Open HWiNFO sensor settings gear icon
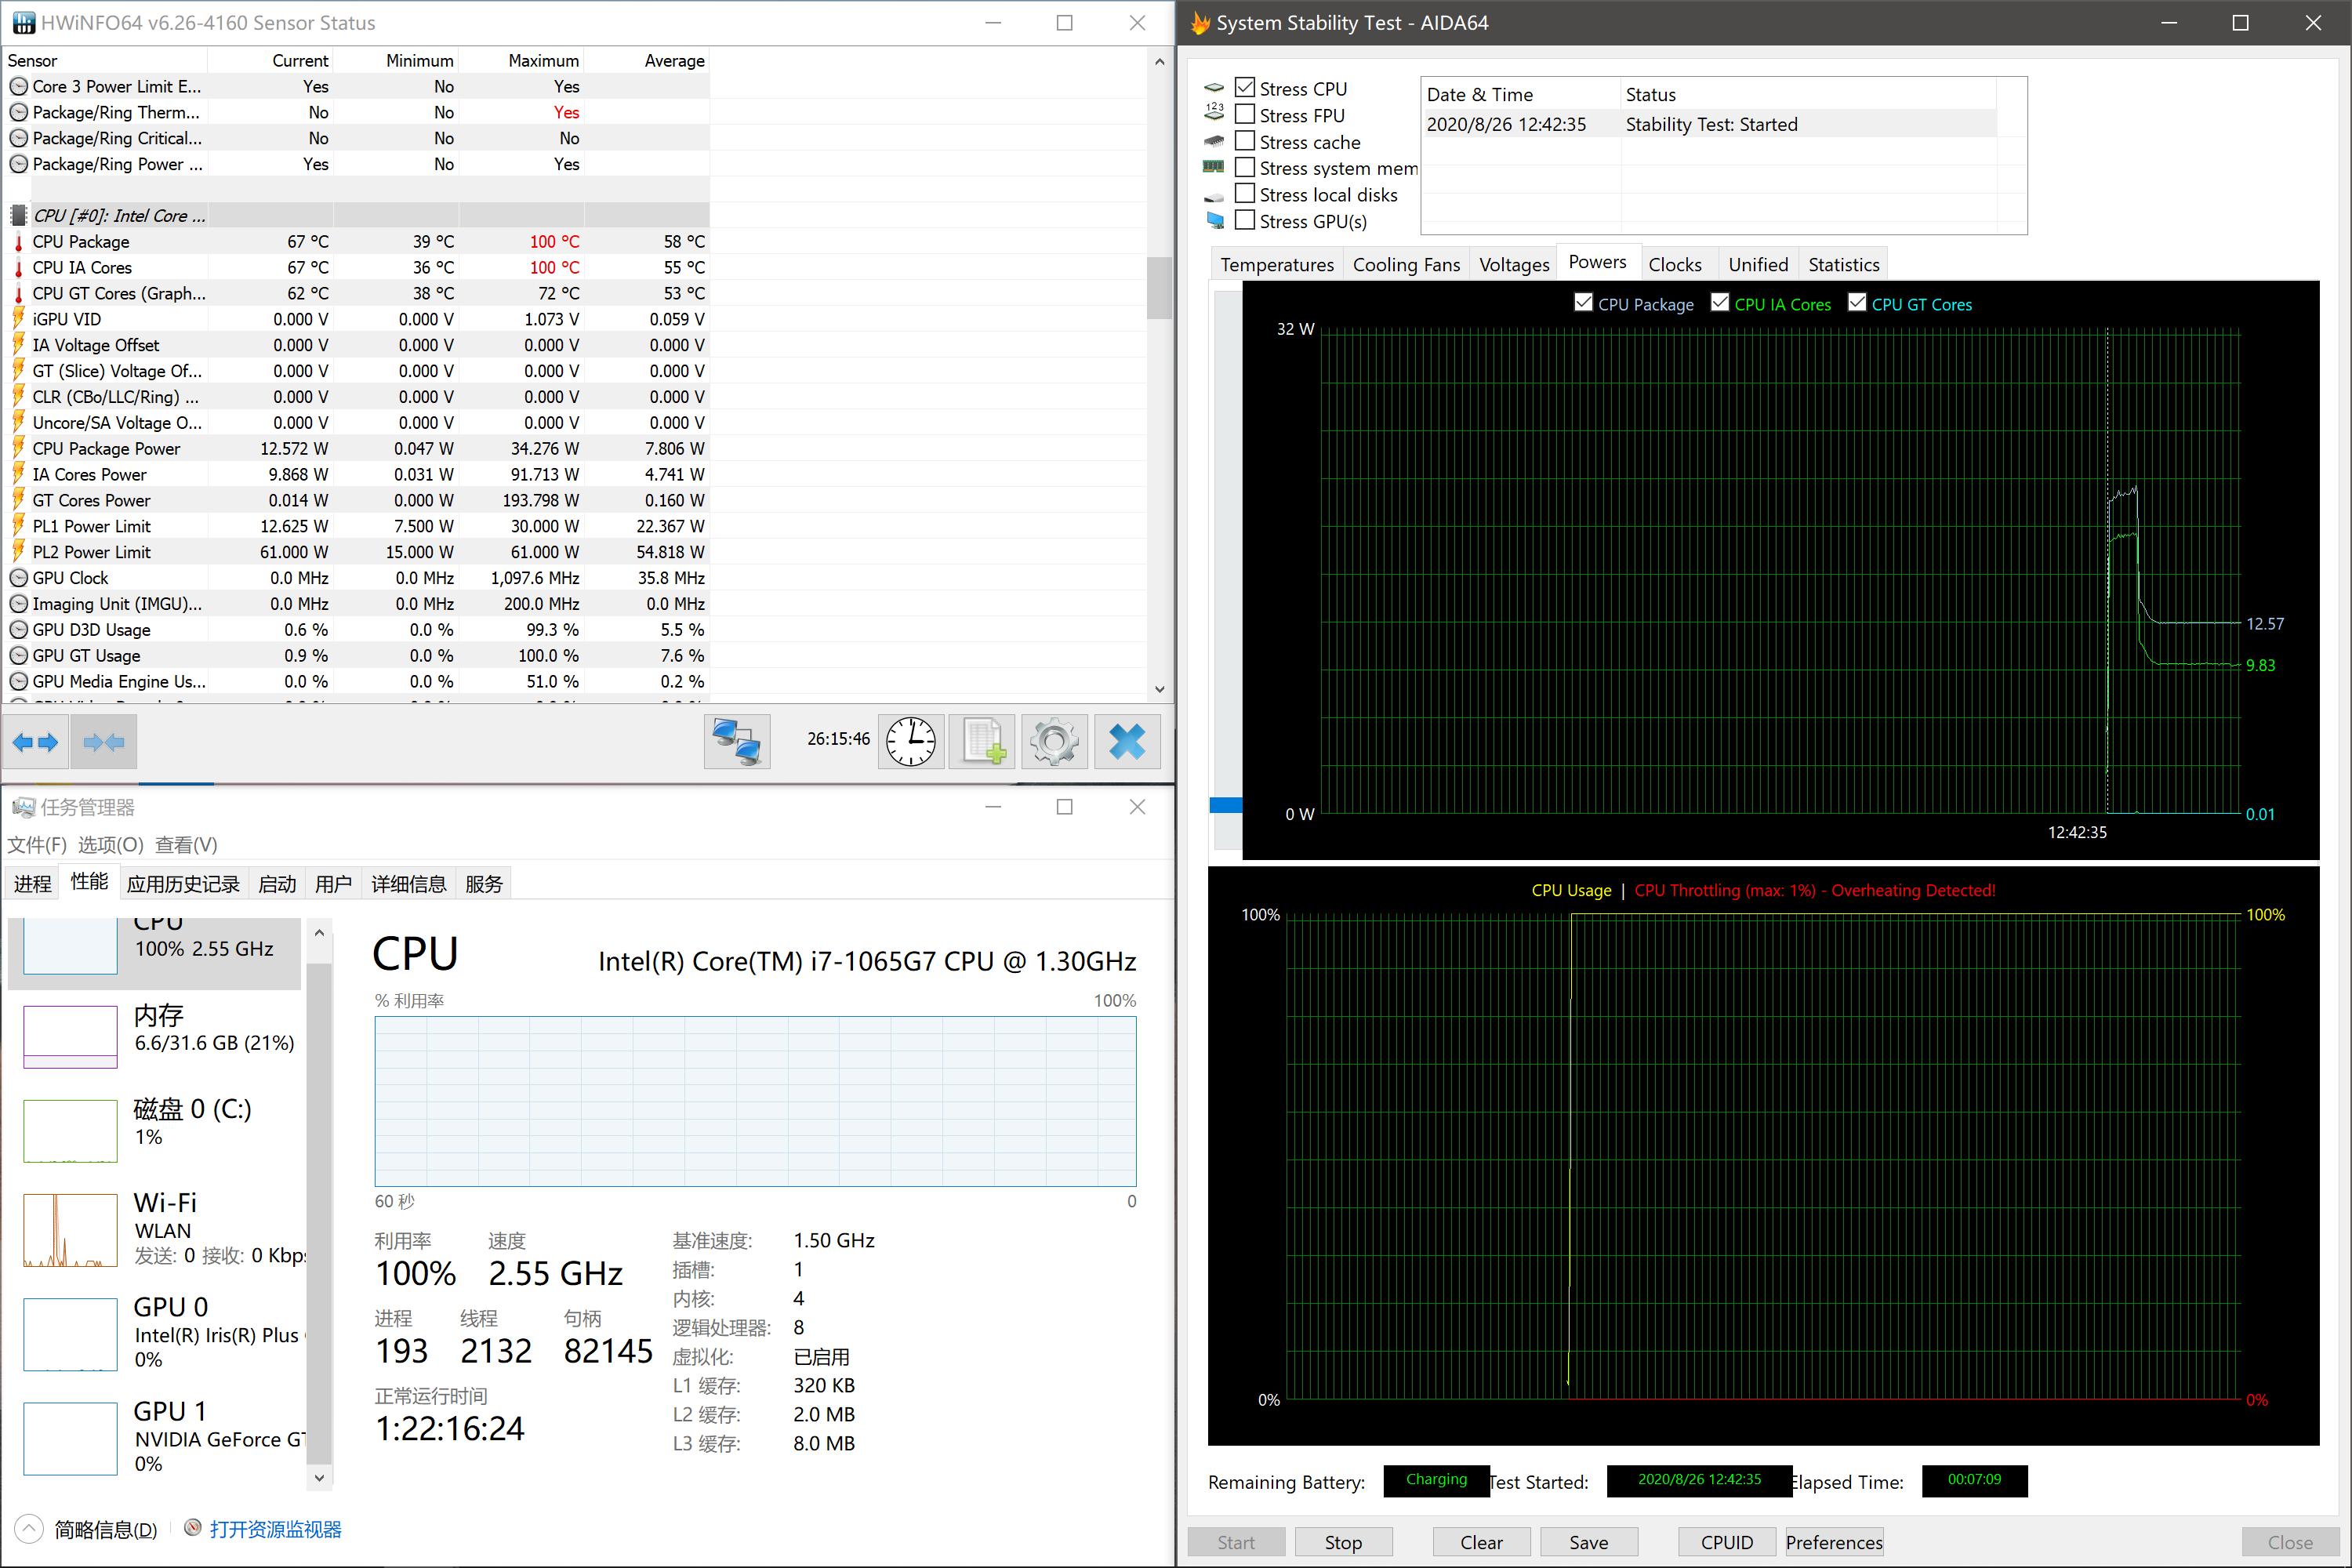 tap(1054, 742)
